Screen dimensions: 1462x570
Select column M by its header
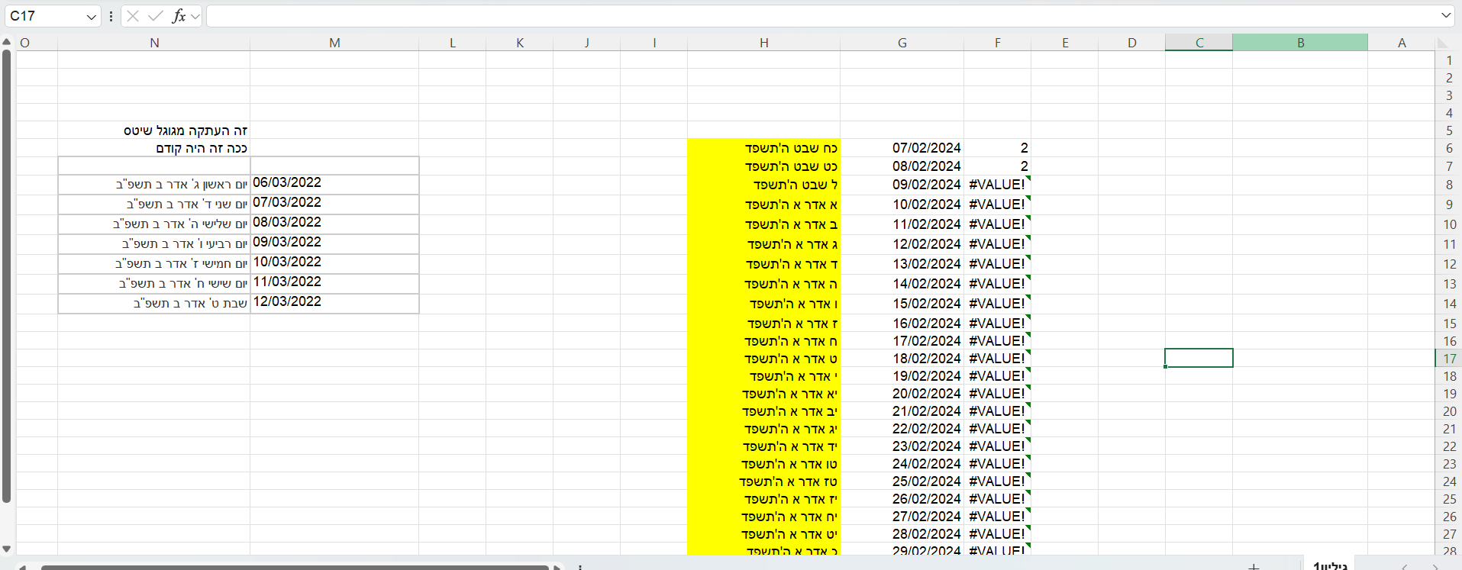334,43
